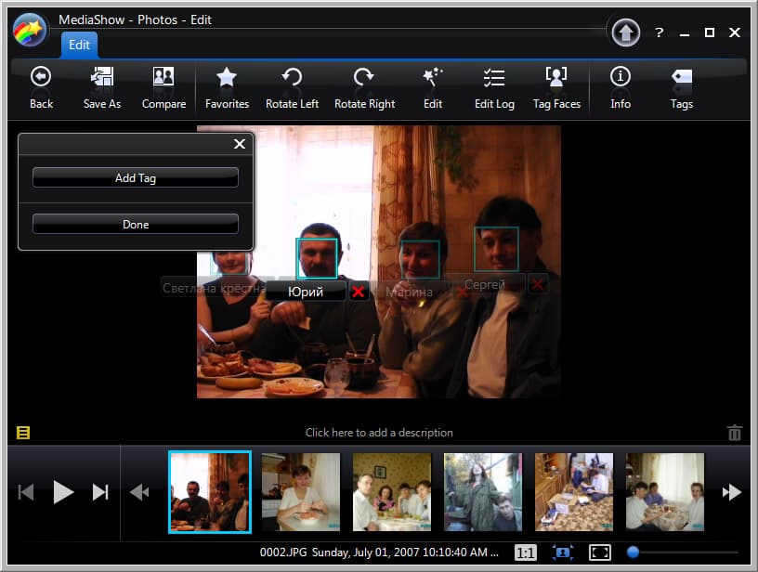
Task: Toggle the yellow list view icon
Action: pos(23,433)
